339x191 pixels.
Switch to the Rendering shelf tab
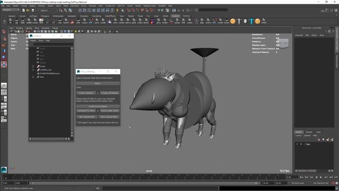pos(96,16)
